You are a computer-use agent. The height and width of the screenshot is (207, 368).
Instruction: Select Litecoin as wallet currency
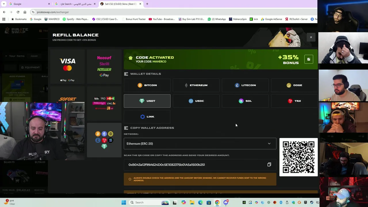(245, 85)
